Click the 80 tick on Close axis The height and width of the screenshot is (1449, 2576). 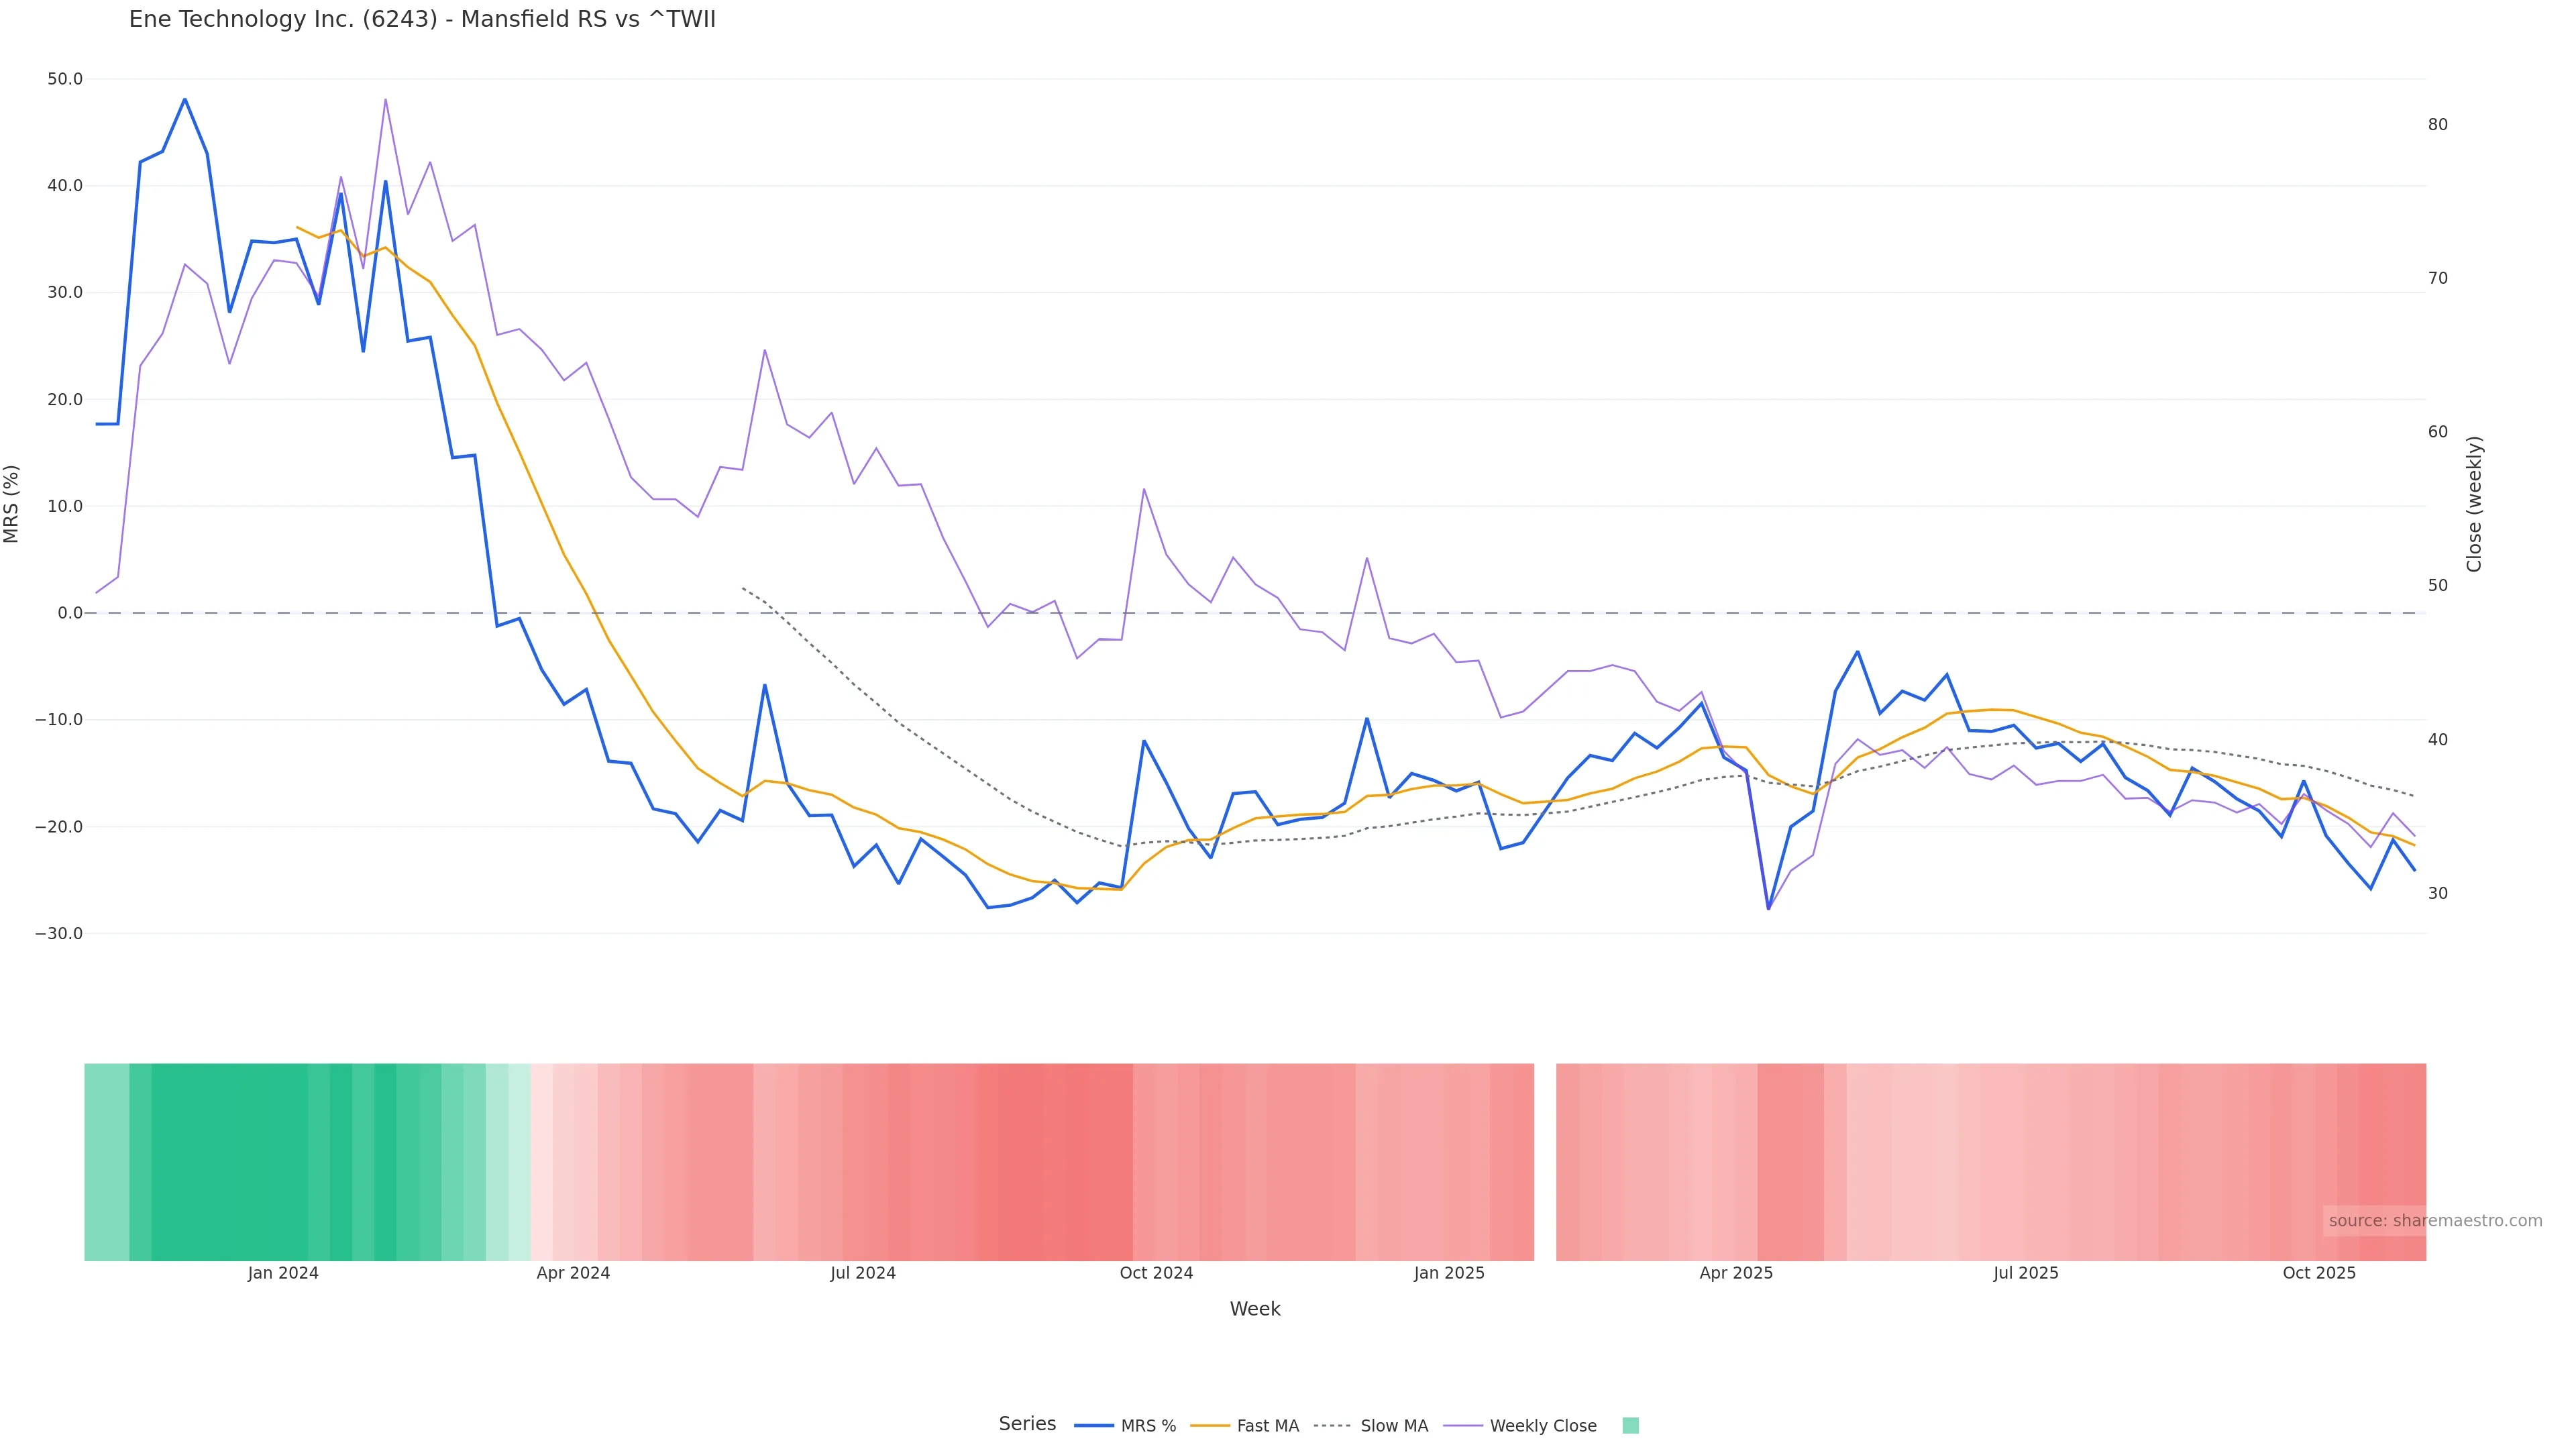2438,125
